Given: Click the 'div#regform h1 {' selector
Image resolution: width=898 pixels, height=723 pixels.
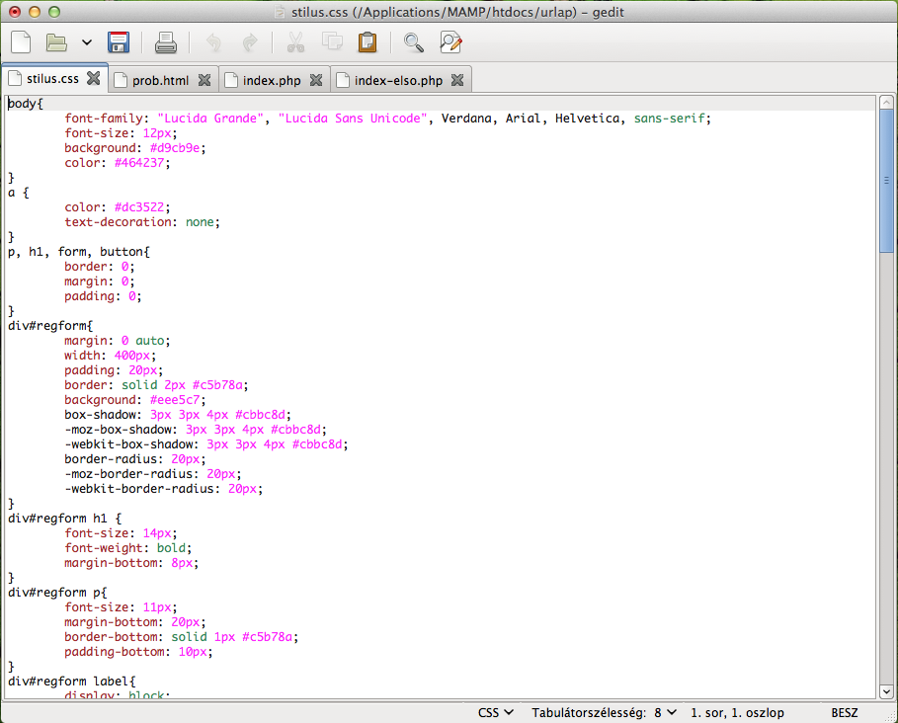Looking at the screenshot, I should click(65, 519).
